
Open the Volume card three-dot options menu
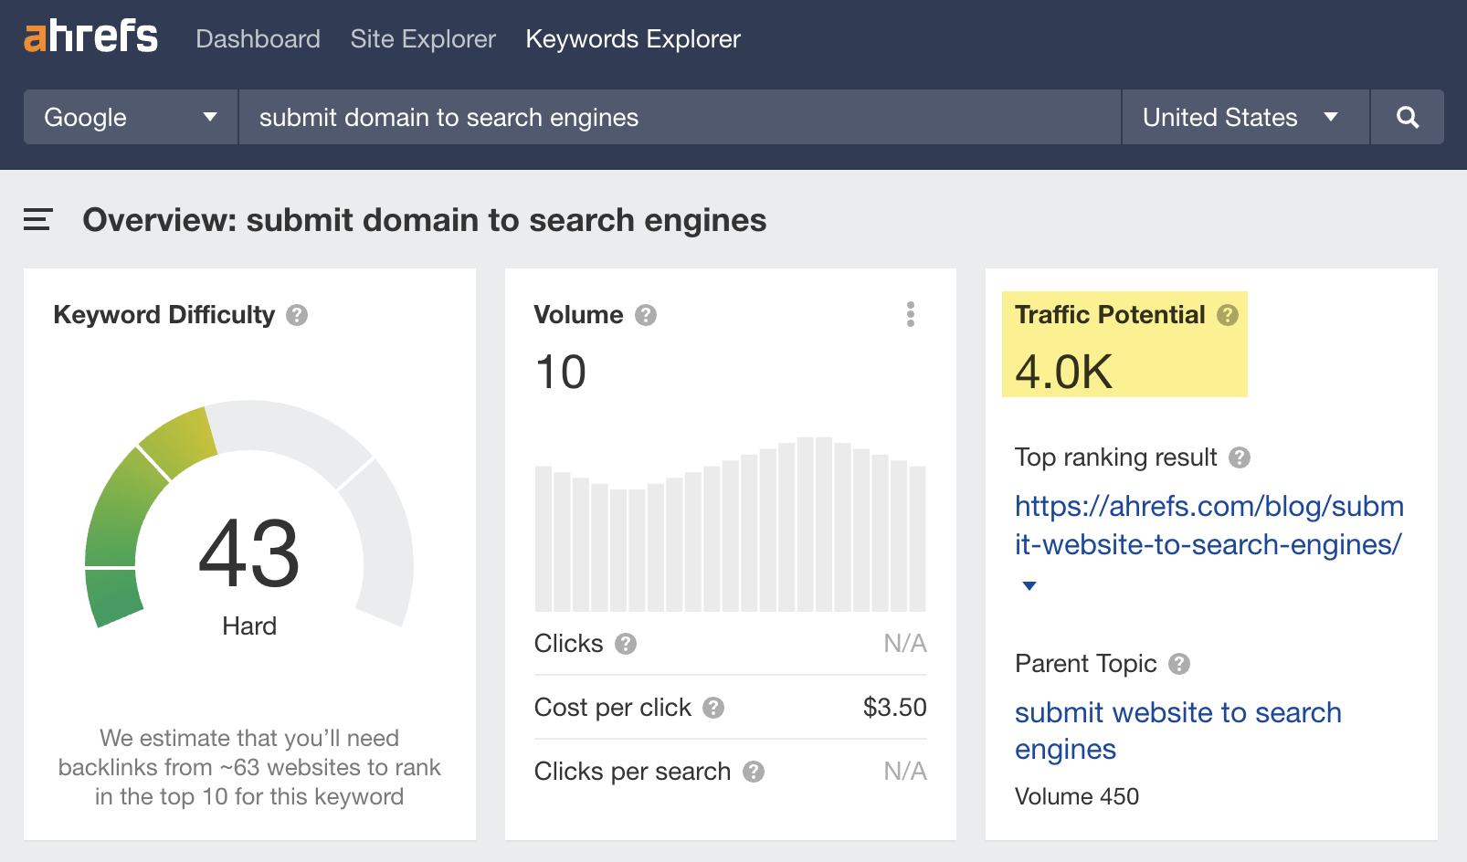[910, 314]
